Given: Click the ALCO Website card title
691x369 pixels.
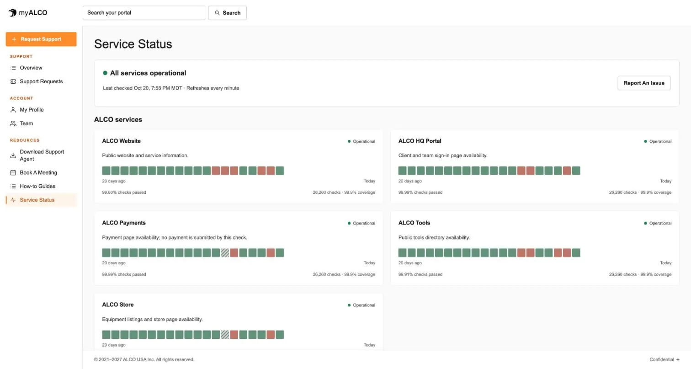Looking at the screenshot, I should 122,141.
